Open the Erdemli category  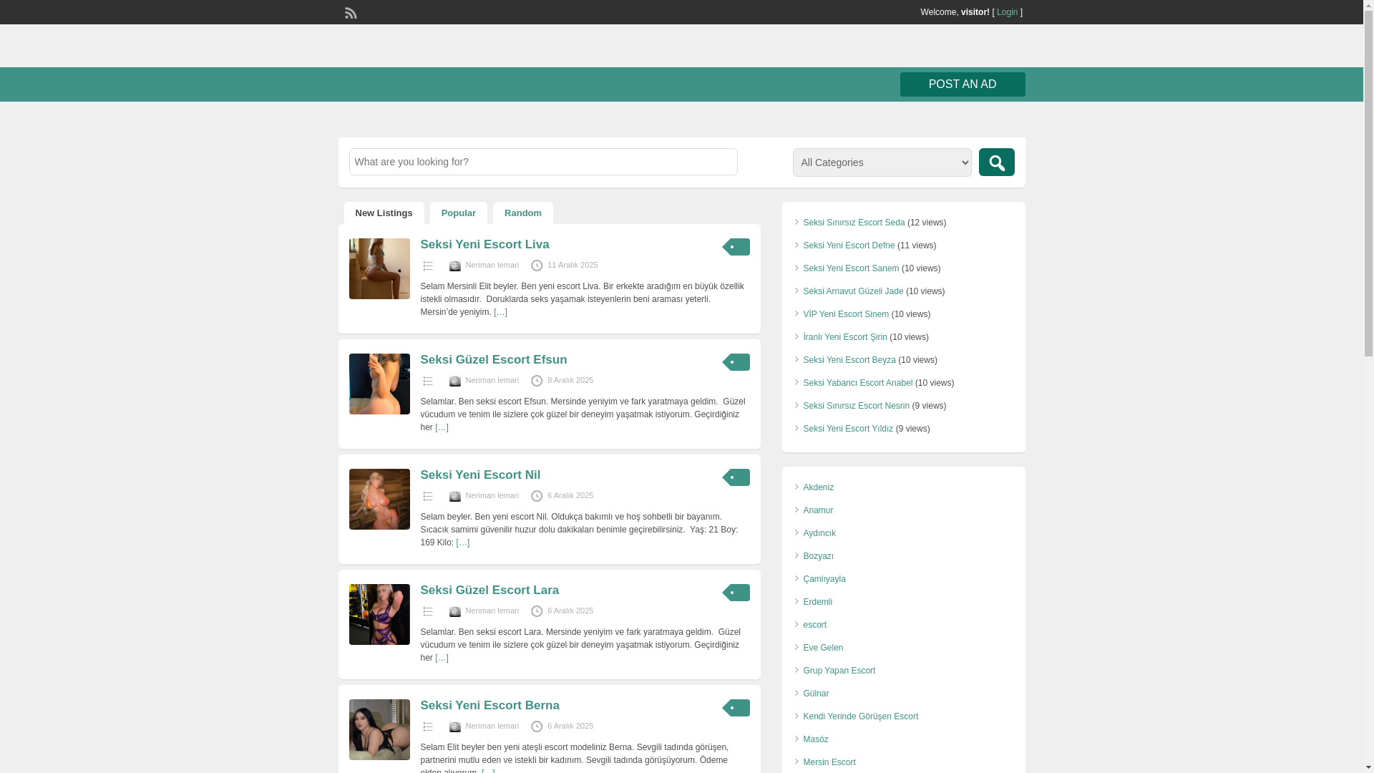pos(817,602)
